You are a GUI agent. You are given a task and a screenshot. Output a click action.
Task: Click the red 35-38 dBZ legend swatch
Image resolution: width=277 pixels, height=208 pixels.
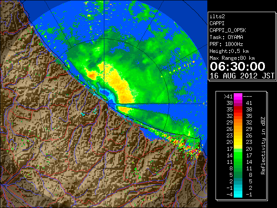pyautogui.click(x=238, y=110)
